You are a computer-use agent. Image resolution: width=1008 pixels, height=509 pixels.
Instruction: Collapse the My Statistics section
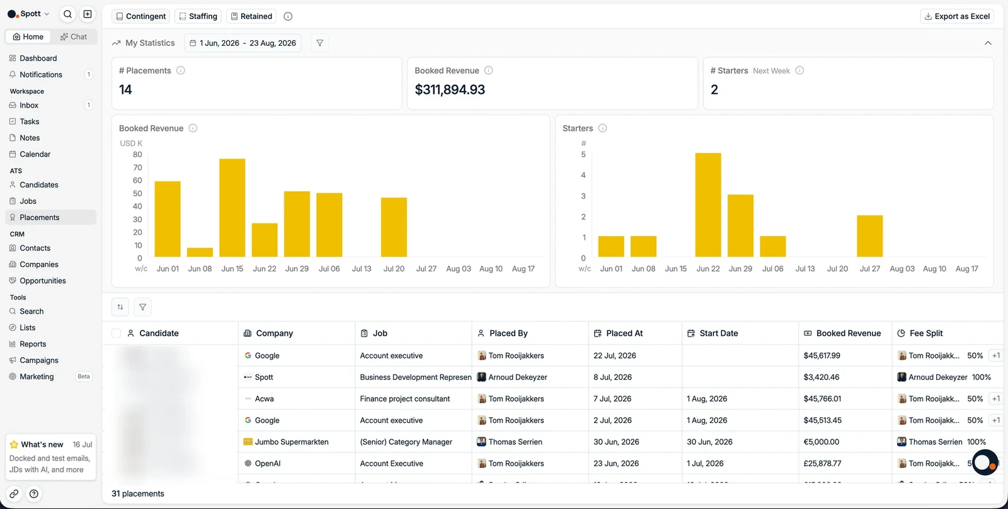pyautogui.click(x=988, y=43)
